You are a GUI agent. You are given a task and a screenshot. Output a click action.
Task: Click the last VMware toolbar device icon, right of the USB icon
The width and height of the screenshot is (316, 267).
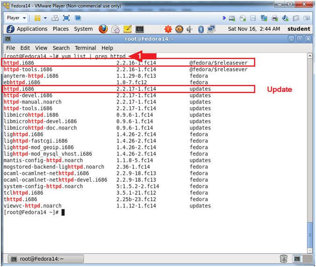[307, 18]
